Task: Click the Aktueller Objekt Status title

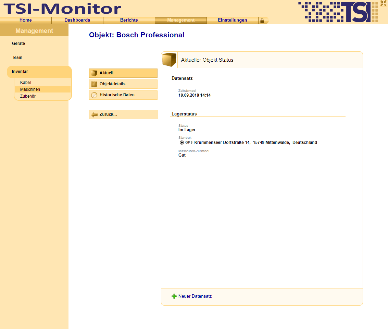Action: click(x=207, y=60)
